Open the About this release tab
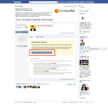This screenshot has height=106, width=108. coord(47,20)
